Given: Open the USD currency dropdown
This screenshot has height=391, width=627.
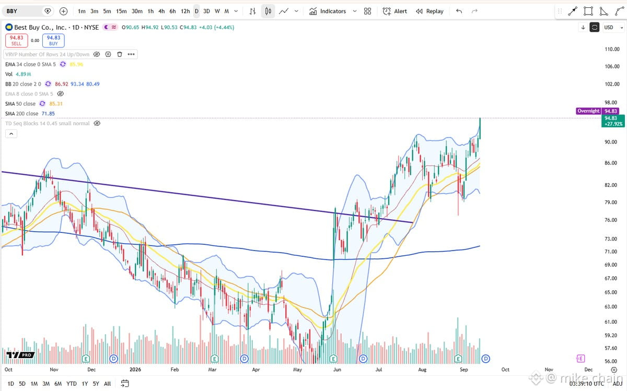Looking at the screenshot, I should (x=611, y=27).
